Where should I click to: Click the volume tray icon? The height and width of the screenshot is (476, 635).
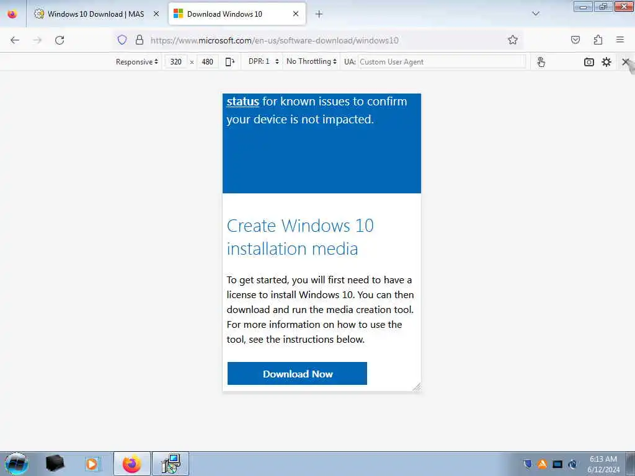(x=572, y=464)
